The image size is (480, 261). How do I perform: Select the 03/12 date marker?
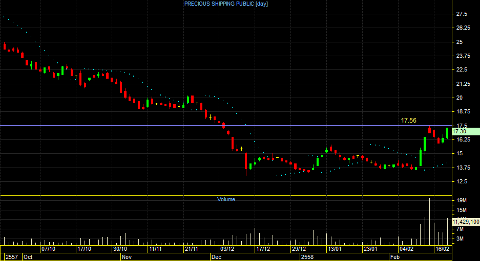[x=227, y=249]
